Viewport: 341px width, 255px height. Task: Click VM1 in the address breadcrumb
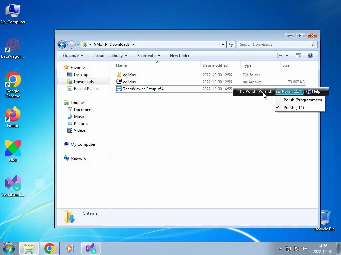coord(98,44)
